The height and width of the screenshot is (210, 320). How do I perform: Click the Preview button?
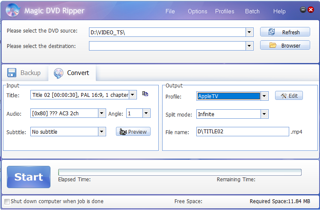click(133, 132)
